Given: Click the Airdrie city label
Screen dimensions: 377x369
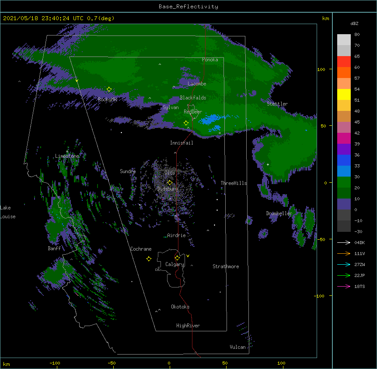Looking at the screenshot, I should pyautogui.click(x=176, y=235).
